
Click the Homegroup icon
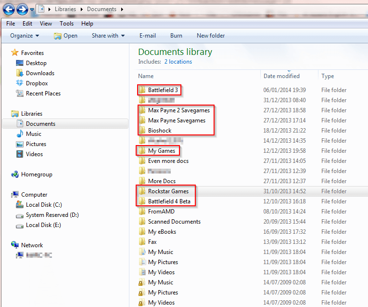(x=15, y=174)
